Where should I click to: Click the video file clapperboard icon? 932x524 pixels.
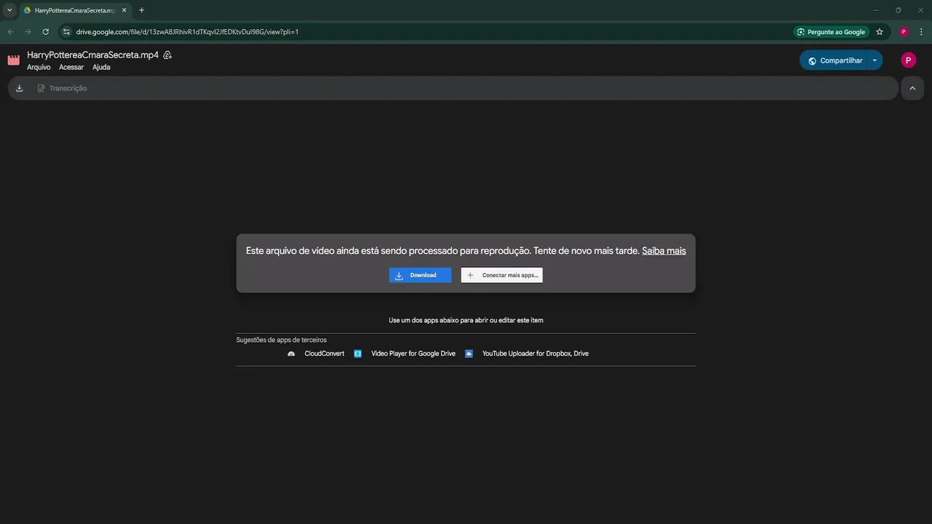[x=14, y=60]
